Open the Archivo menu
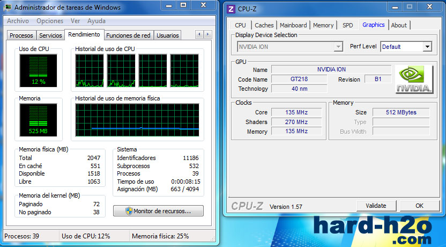Viewport: 446px width, 247px height. (x=18, y=21)
